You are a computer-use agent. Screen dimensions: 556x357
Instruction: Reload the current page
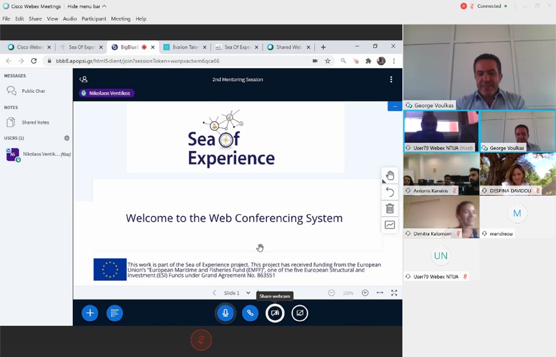click(33, 61)
